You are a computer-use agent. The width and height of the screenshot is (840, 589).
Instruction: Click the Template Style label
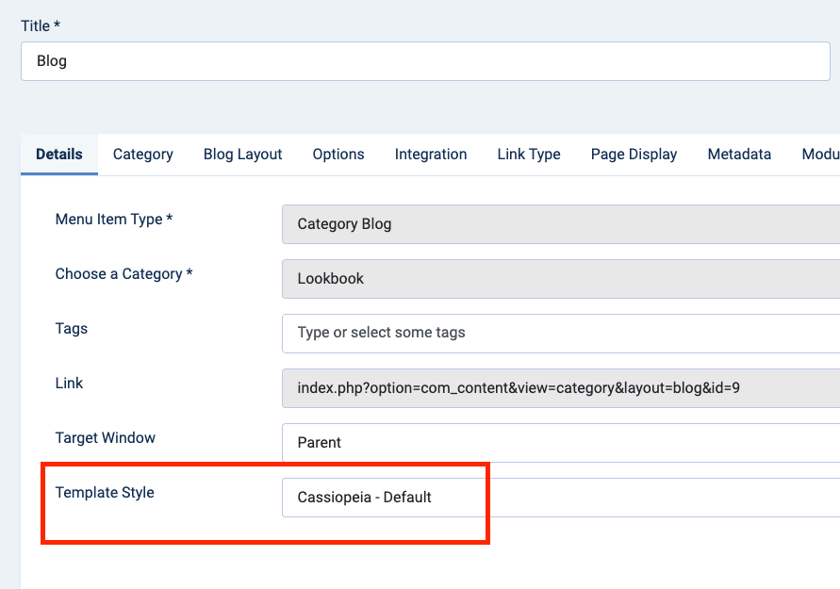coord(105,492)
